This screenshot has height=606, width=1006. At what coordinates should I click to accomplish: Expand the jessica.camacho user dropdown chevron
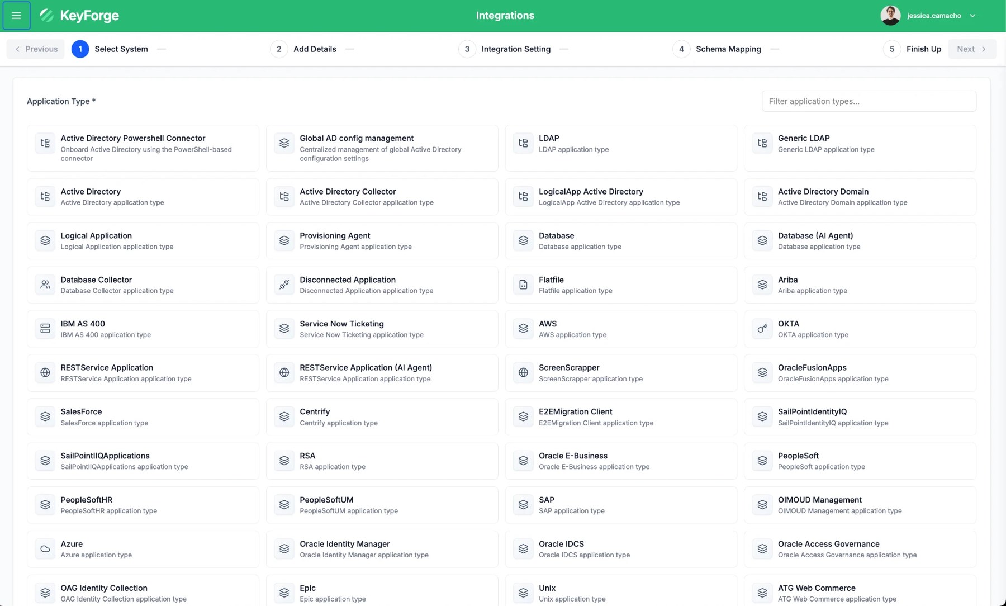[972, 16]
